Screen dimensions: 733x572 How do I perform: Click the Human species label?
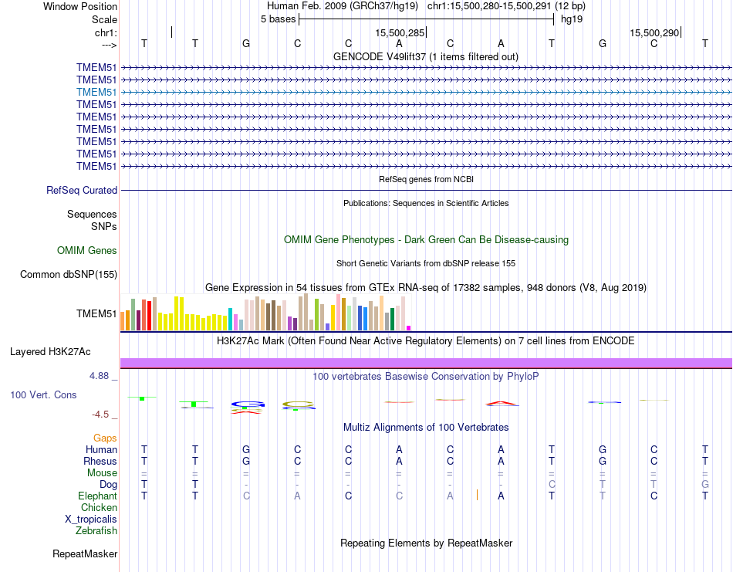tap(101, 449)
